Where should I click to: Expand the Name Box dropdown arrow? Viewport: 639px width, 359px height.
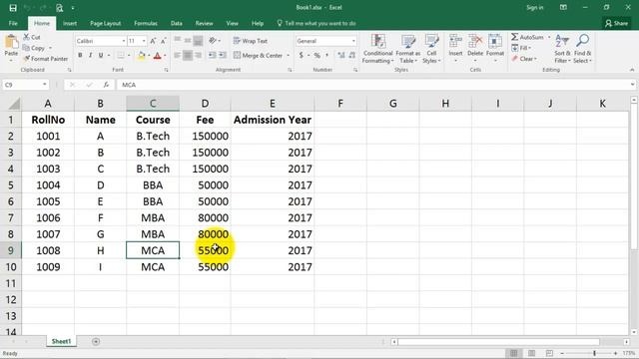tap(44, 85)
